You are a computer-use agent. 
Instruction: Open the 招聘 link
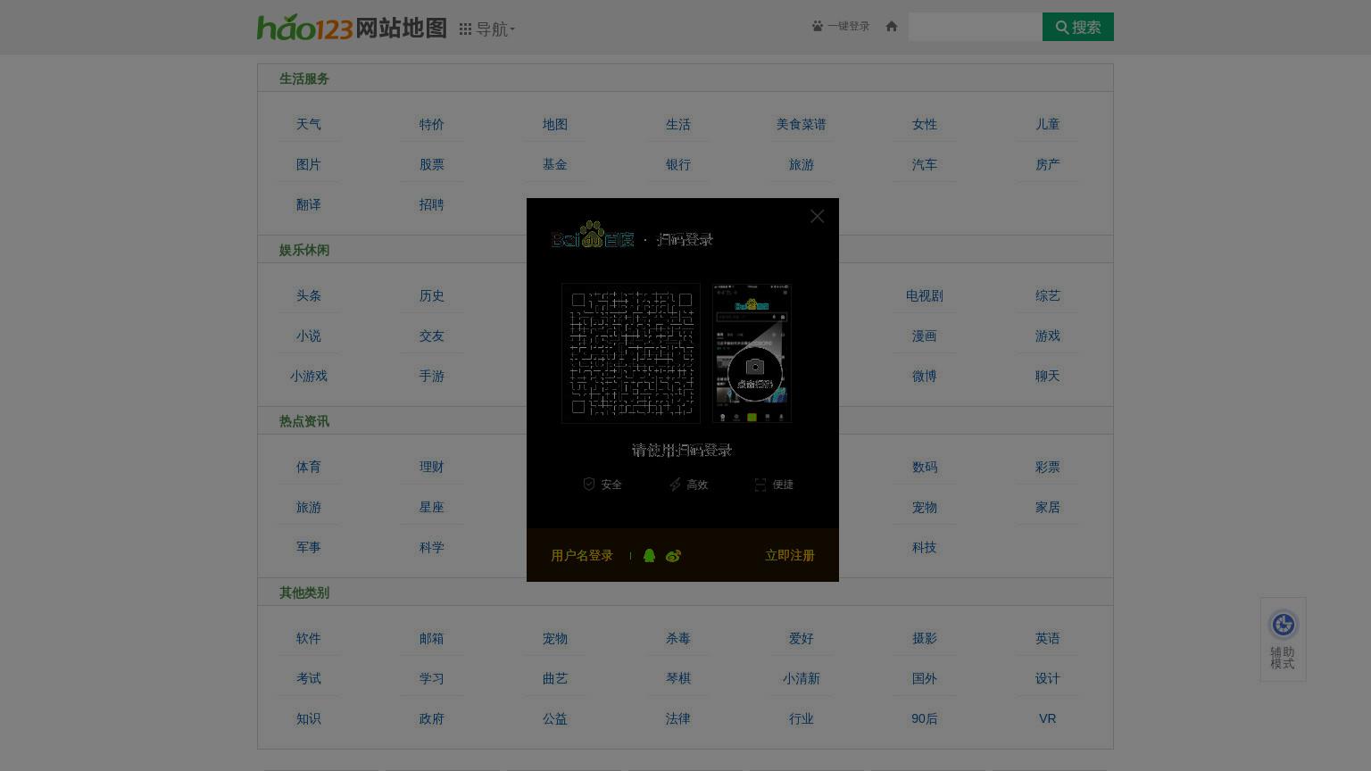point(432,204)
